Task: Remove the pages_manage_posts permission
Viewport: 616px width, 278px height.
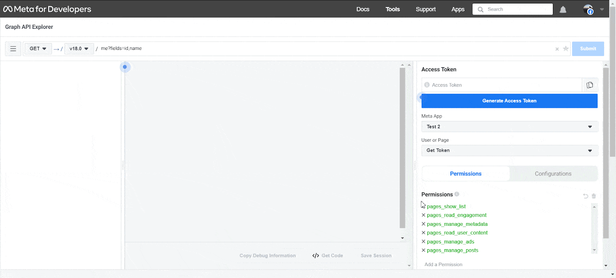Action: coord(423,250)
